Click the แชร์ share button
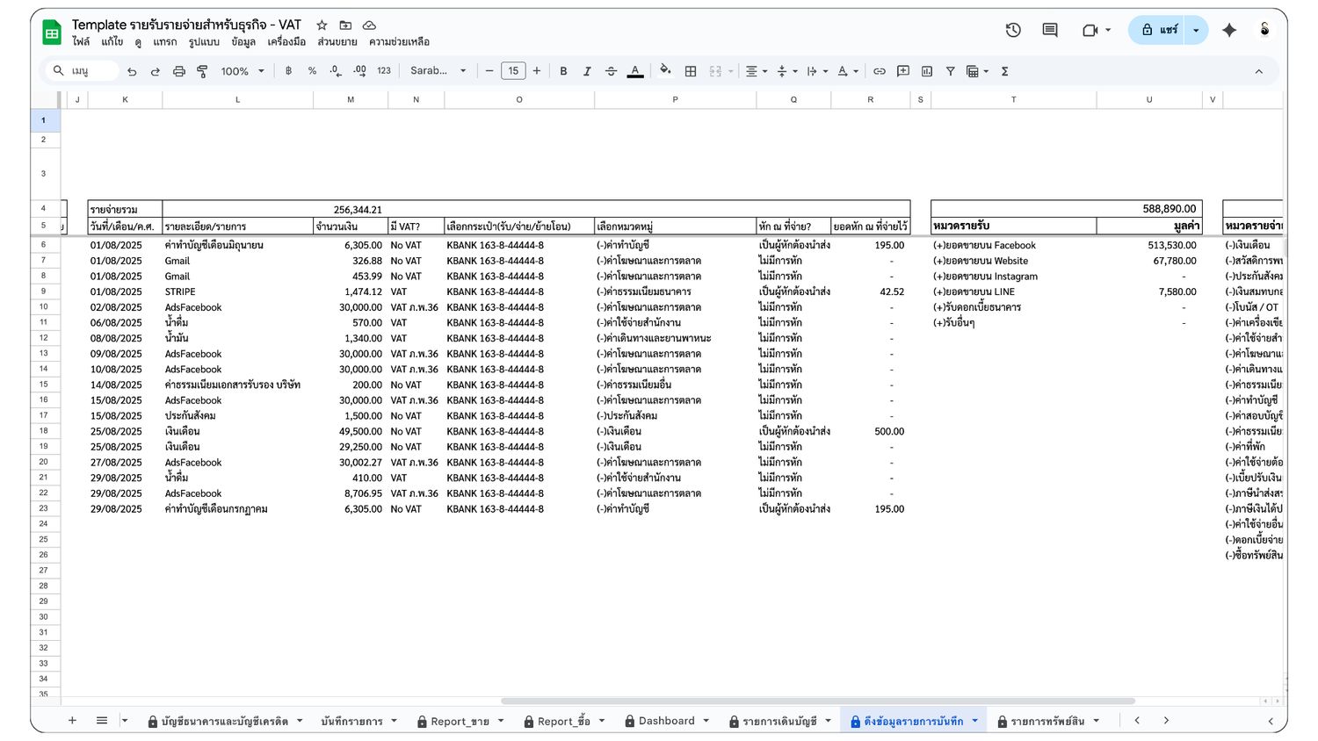Screen dimensions: 1318x741 1157,30
